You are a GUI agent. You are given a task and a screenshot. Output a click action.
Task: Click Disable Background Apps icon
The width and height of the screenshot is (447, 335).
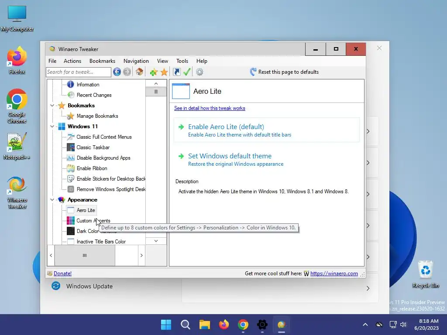[71, 158]
